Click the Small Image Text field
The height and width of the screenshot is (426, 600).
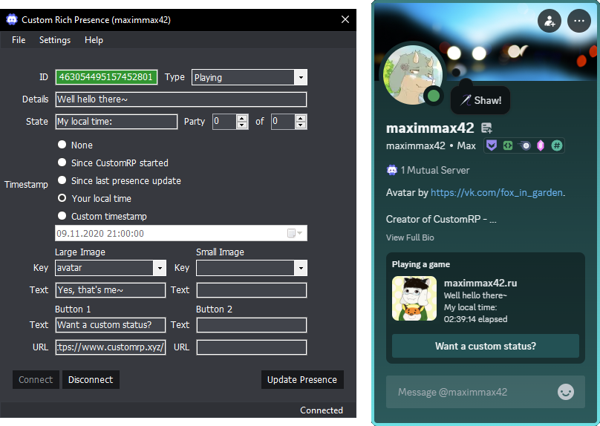coord(252,290)
